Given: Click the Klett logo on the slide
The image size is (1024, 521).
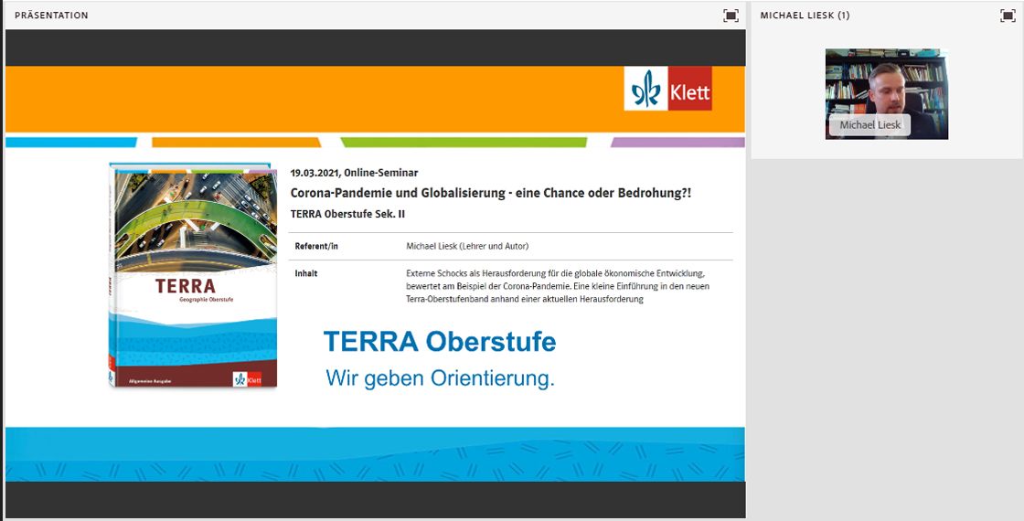Looking at the screenshot, I should tap(667, 88).
